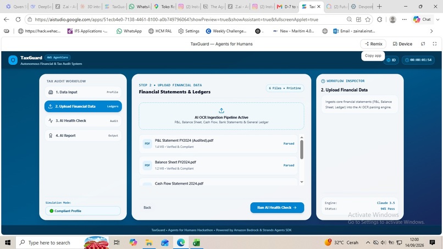
Task: Open File Explorer from the taskbar
Action: [148, 242]
